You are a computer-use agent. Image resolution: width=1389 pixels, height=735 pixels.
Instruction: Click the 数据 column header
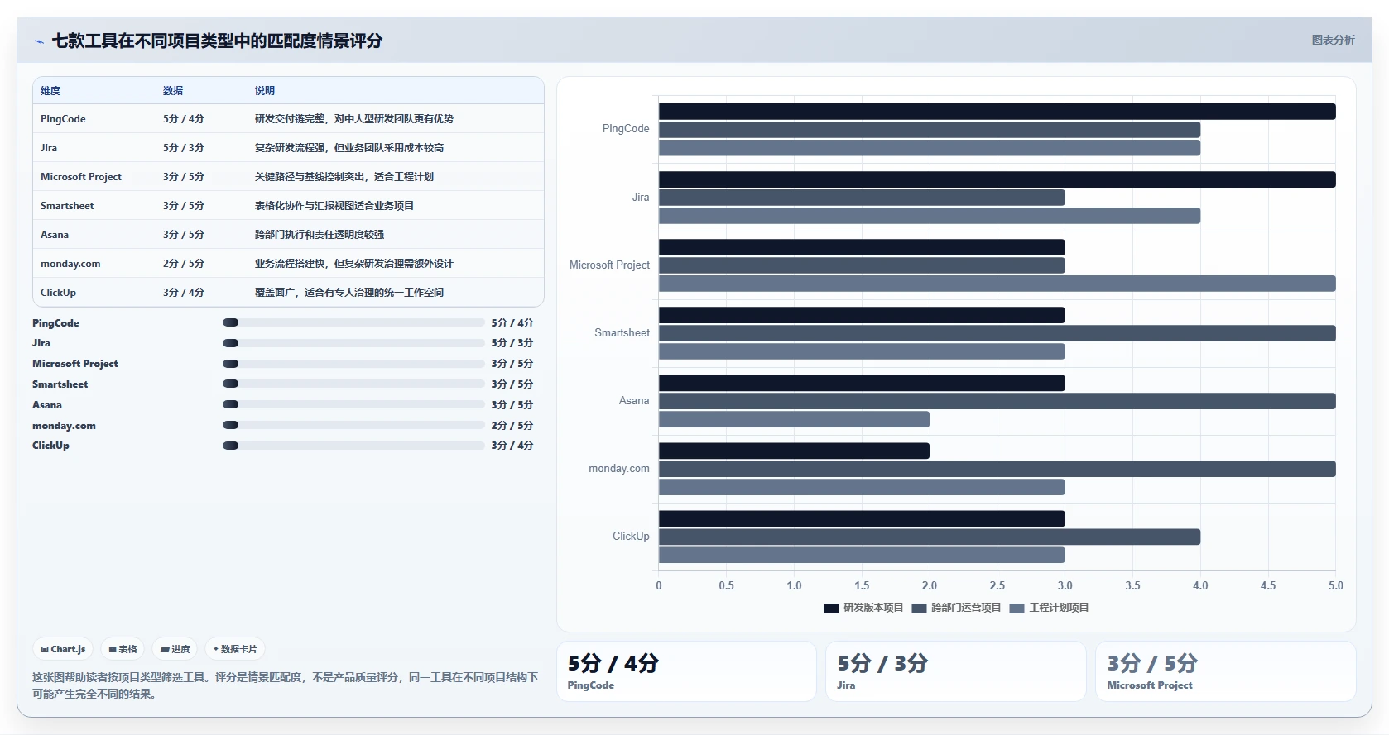click(173, 91)
